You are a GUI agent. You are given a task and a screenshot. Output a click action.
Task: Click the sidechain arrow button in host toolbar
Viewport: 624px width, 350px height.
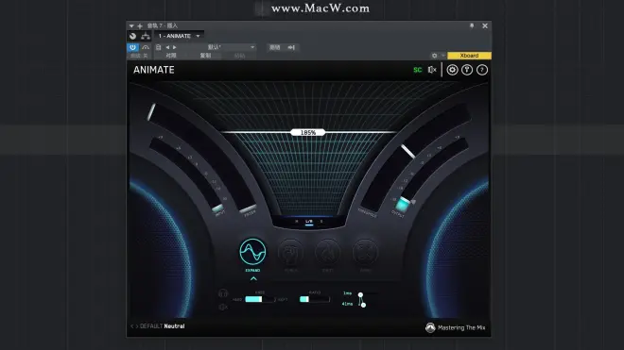tap(291, 47)
